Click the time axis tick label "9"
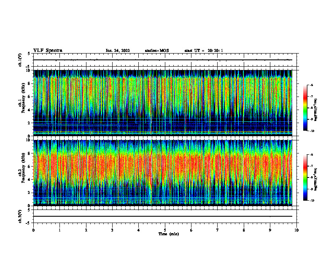This screenshot has width=334, height=258. tap(270, 230)
